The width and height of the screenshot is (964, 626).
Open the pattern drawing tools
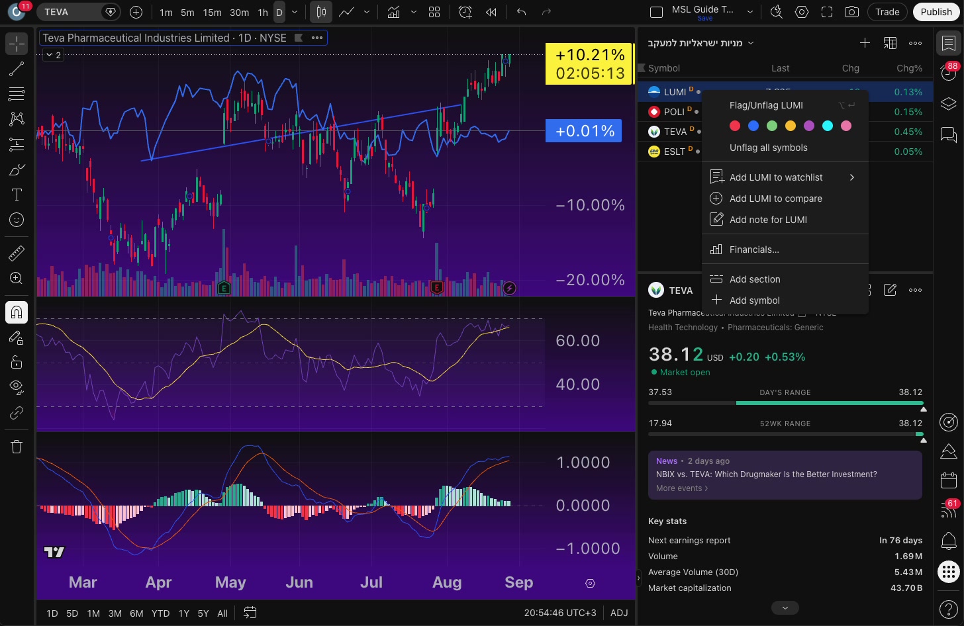(17, 118)
